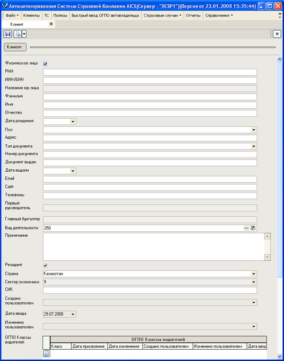284x361 pixels.
Task: Click the Примечание scroll down arrow
Action: tap(267, 257)
